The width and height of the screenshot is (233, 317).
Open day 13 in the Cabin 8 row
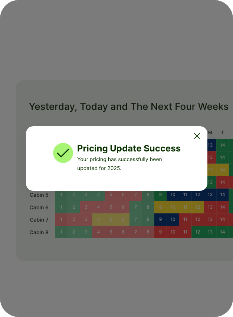coord(210,232)
